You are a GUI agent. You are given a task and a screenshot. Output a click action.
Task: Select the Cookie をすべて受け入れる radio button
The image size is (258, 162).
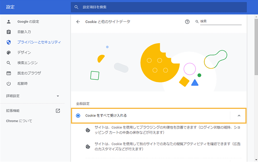pyautogui.click(x=78, y=116)
